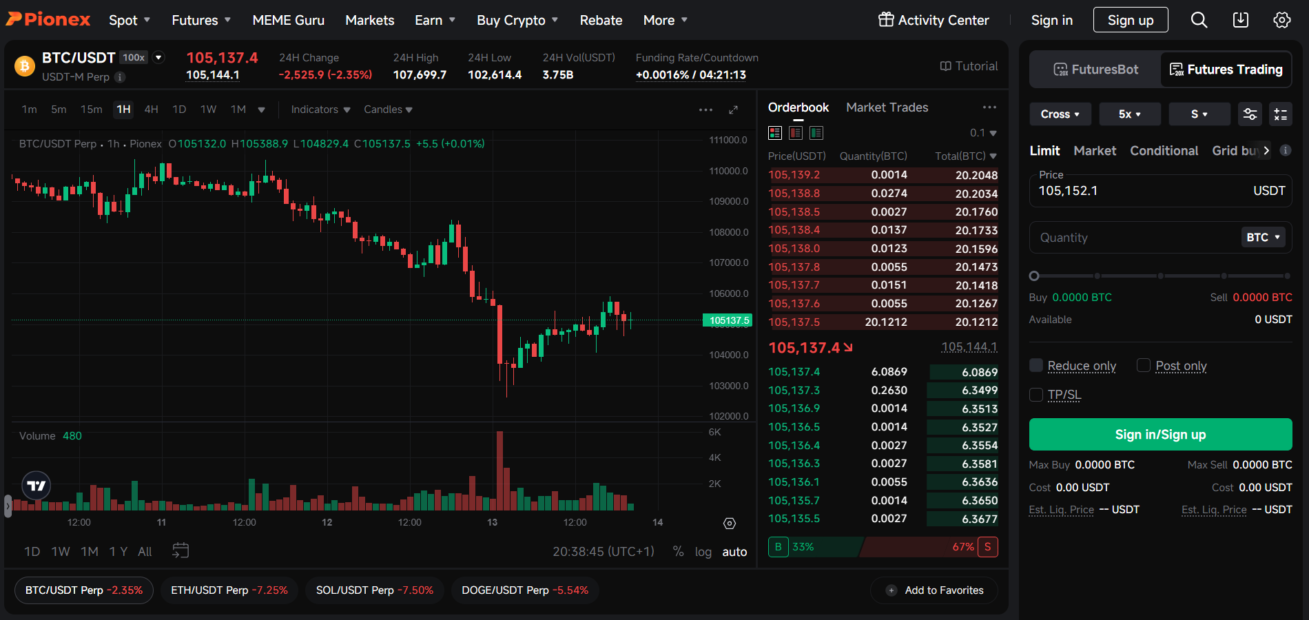
Task: Show sell-only orderbook view icon
Action: click(796, 133)
